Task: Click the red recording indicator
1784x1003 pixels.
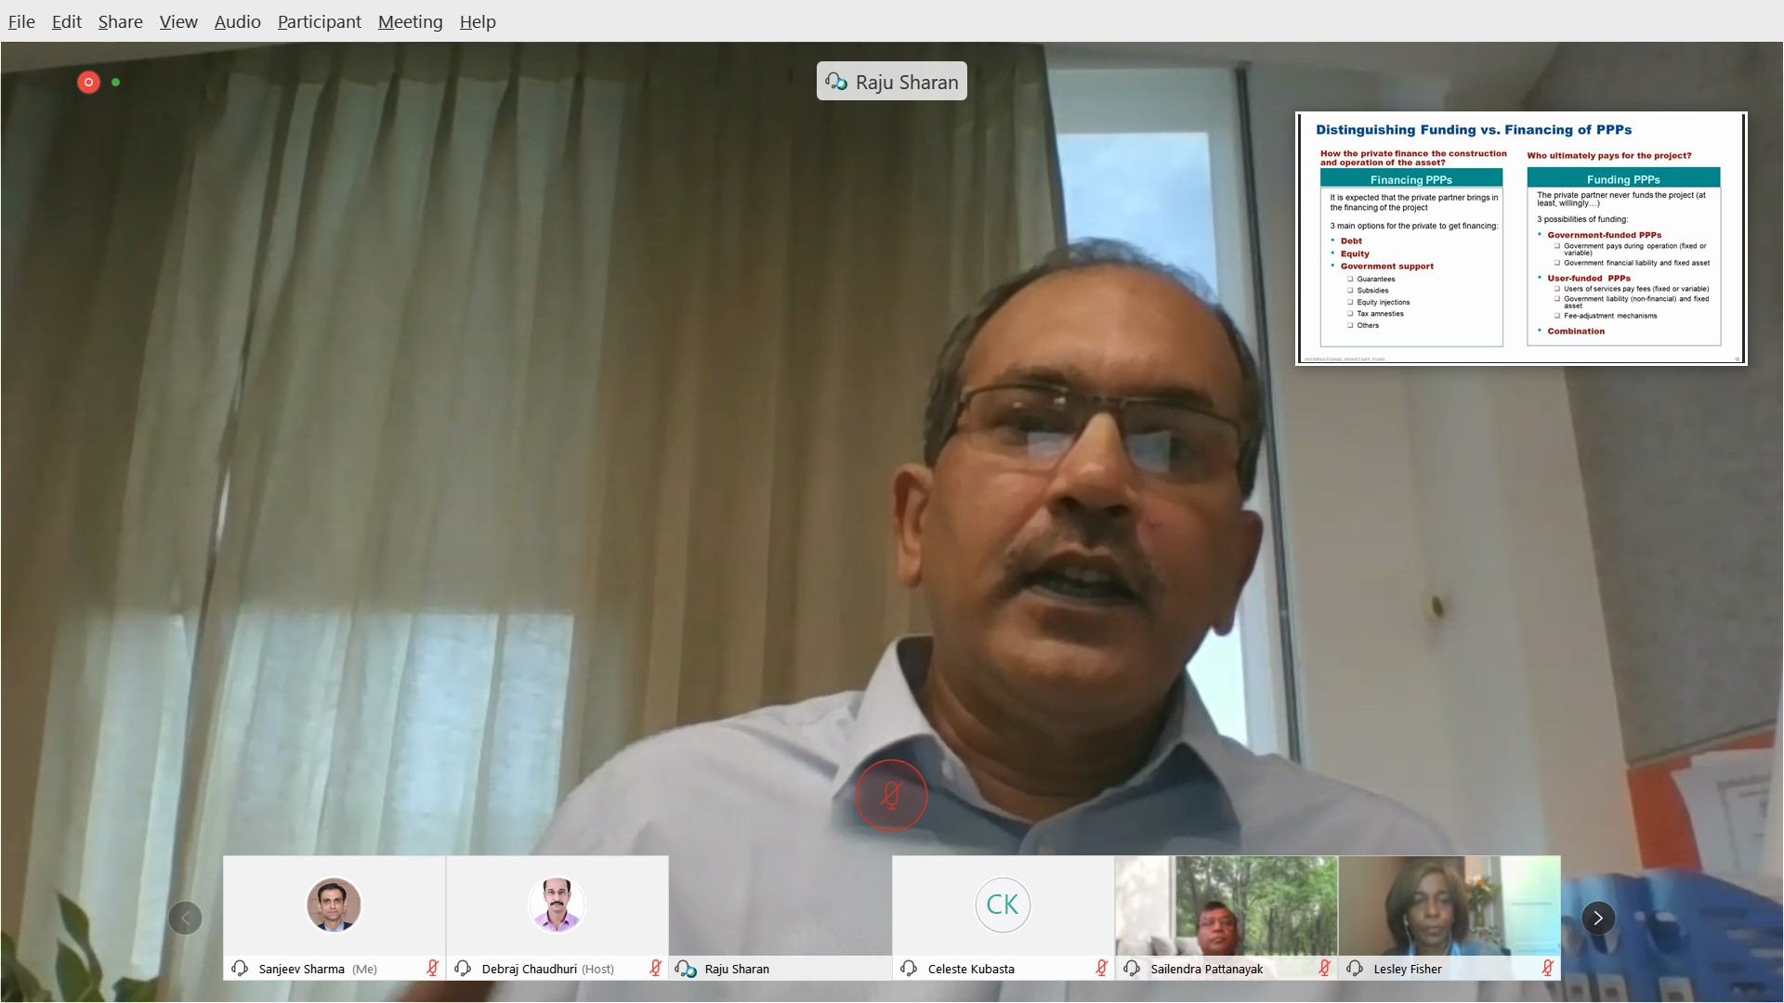Action: click(88, 82)
